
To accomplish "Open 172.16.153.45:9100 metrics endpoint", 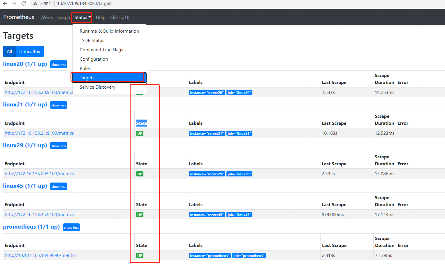I will point(39,215).
